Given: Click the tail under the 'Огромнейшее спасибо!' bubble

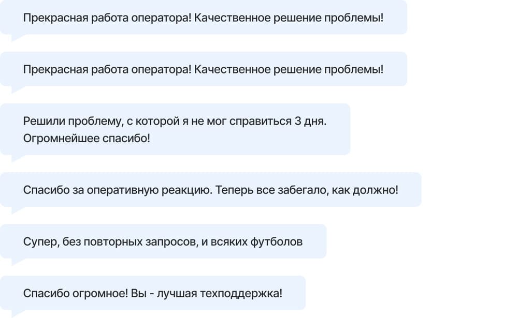Looking at the screenshot, I should pos(17,158).
